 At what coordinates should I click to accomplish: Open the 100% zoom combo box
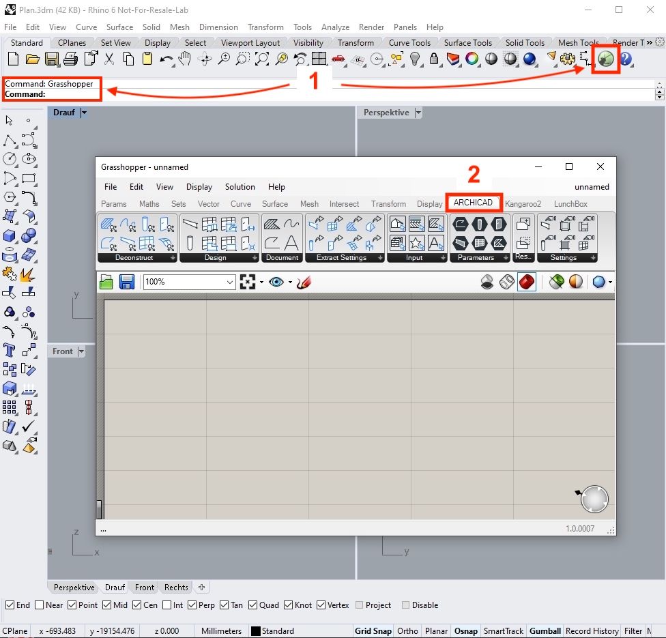coord(190,282)
